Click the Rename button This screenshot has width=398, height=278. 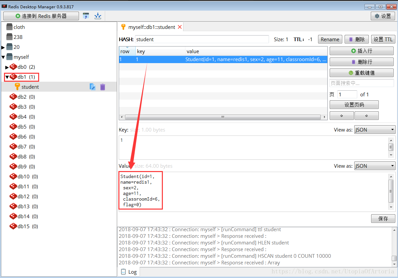coord(330,39)
